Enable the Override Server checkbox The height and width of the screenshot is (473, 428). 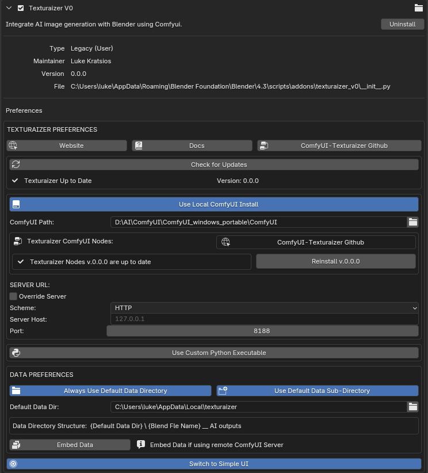[x=13, y=296]
